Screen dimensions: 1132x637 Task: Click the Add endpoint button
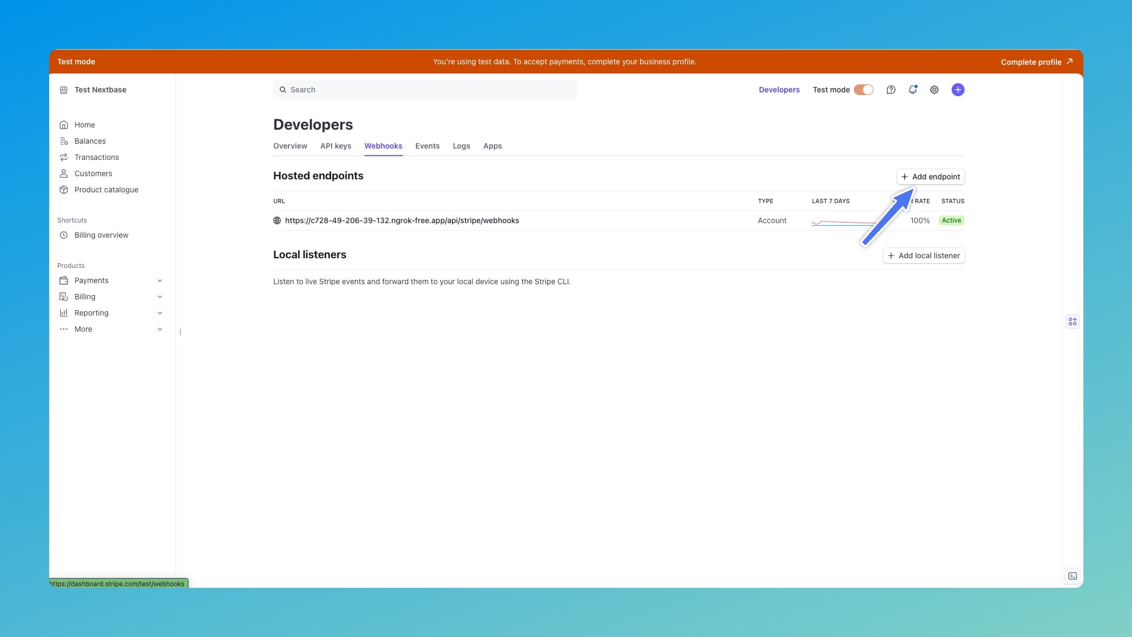coord(930,177)
